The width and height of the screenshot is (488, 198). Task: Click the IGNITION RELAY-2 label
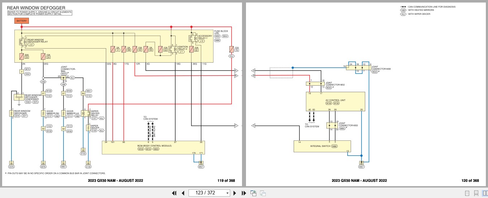point(183,48)
